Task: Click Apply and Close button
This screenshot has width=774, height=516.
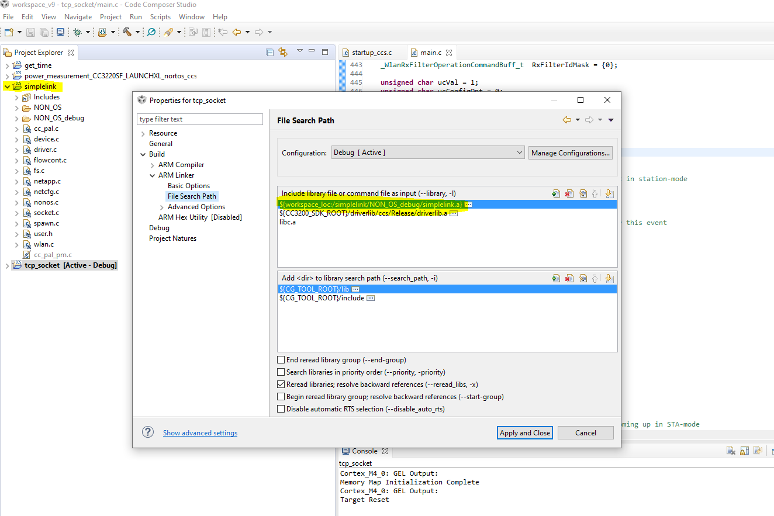Action: click(524, 432)
